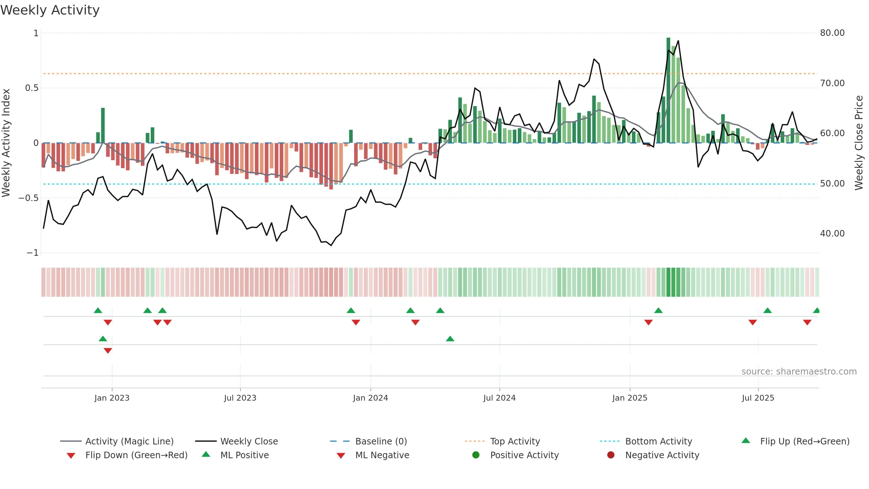Click the ML Positive marker in spring 2024
Screen dimensions: 869x489
point(450,339)
